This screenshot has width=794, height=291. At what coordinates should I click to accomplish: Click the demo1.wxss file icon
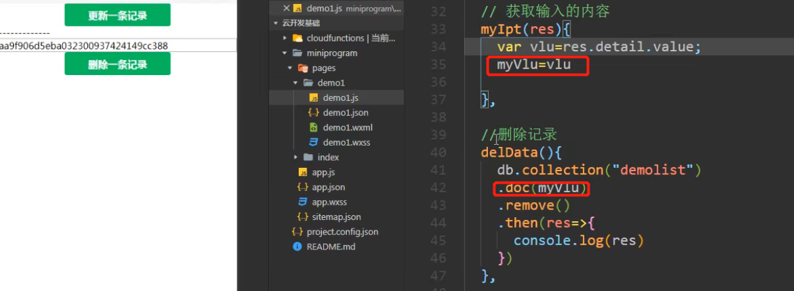pyautogui.click(x=314, y=142)
